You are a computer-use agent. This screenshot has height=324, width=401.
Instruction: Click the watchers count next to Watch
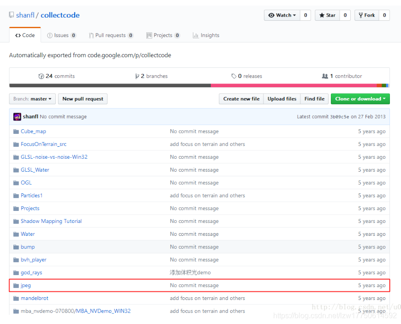point(305,15)
